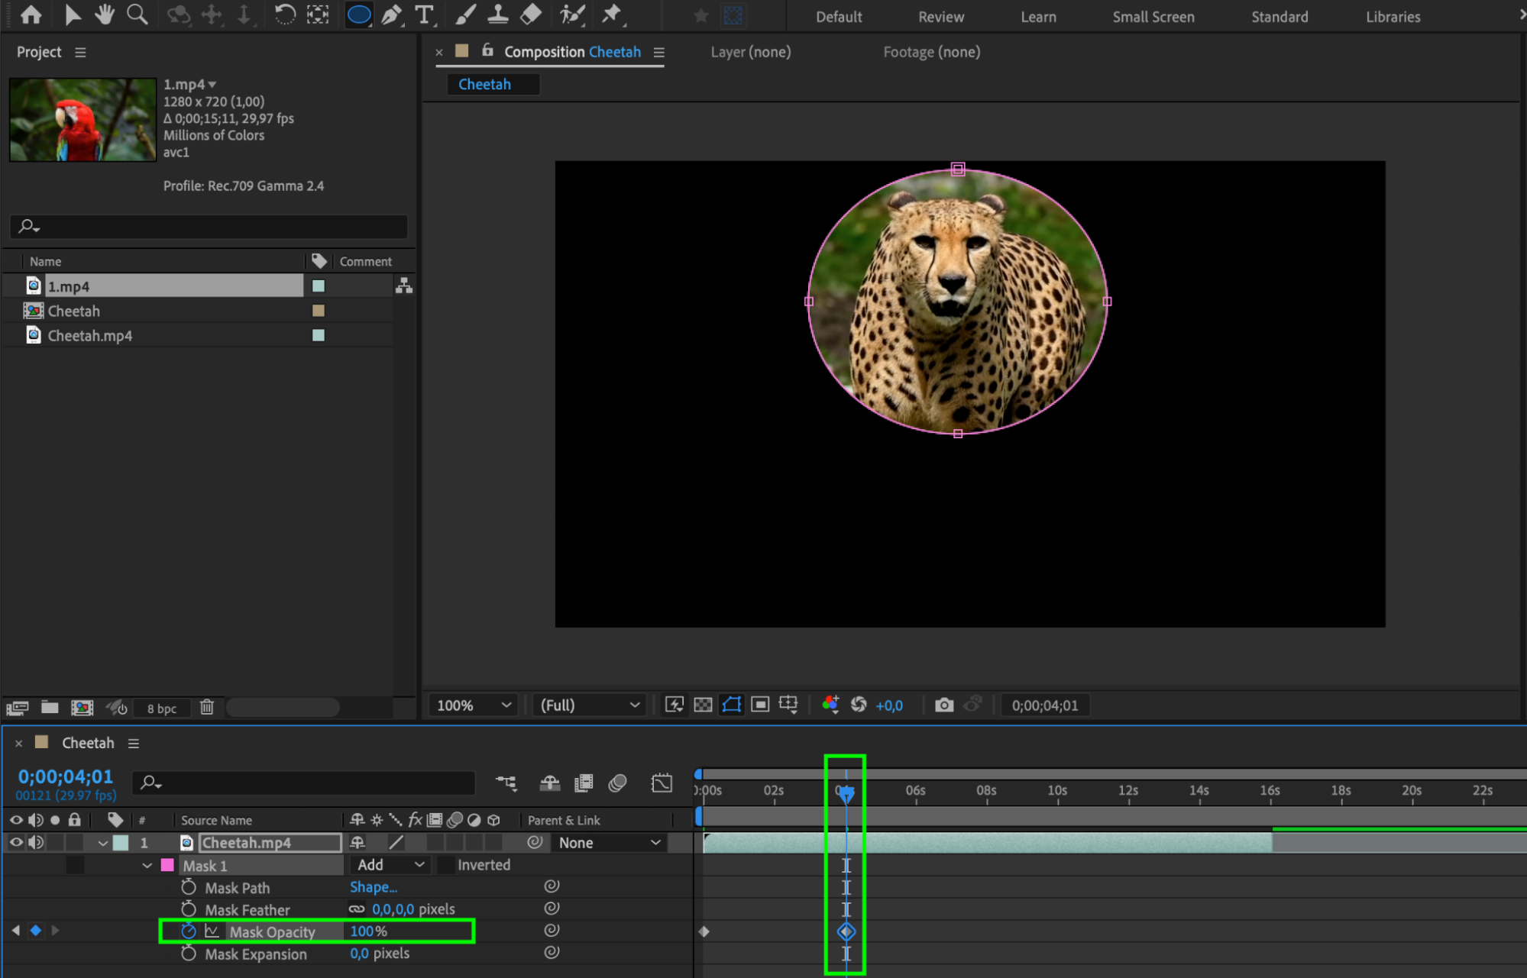
Task: Select the Zoom magnifier tool
Action: [x=137, y=15]
